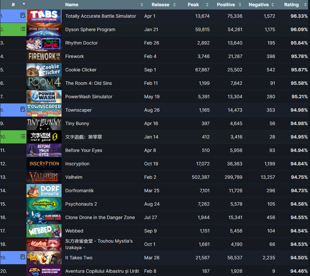Open Cookie Clicker thumbnail image
The image size is (310, 276).
tap(44, 70)
